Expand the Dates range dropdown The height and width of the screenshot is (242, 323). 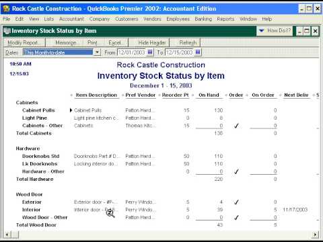tap(97, 52)
